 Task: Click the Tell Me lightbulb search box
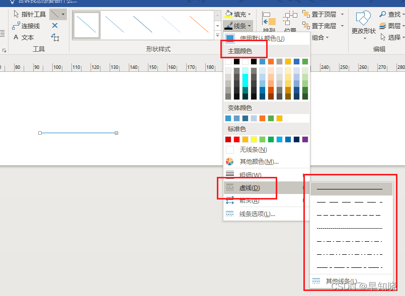pyautogui.click(x=43, y=2)
